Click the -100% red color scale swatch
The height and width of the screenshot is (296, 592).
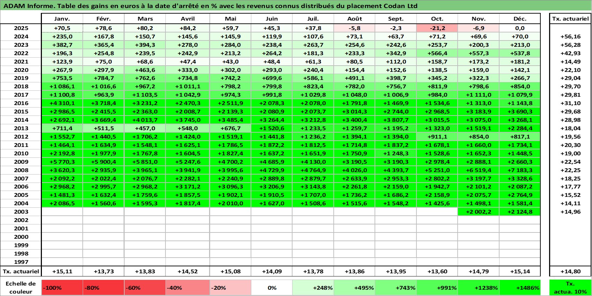point(62,288)
